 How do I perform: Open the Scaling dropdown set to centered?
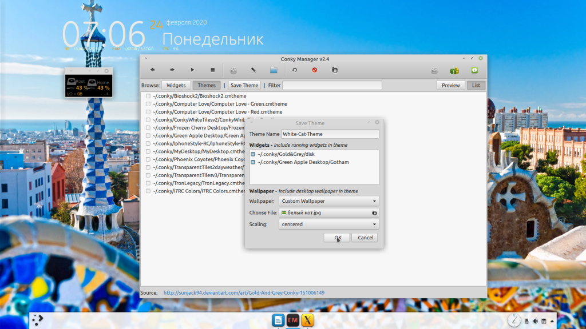tap(329, 224)
